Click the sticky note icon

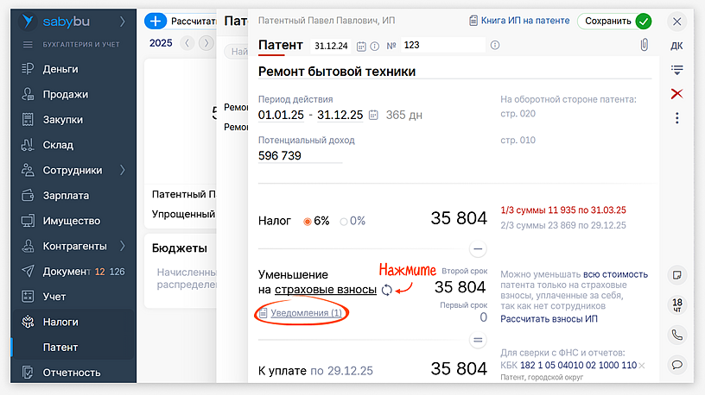click(676, 274)
